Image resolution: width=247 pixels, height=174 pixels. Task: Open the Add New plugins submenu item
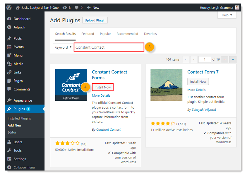(x=15, y=125)
